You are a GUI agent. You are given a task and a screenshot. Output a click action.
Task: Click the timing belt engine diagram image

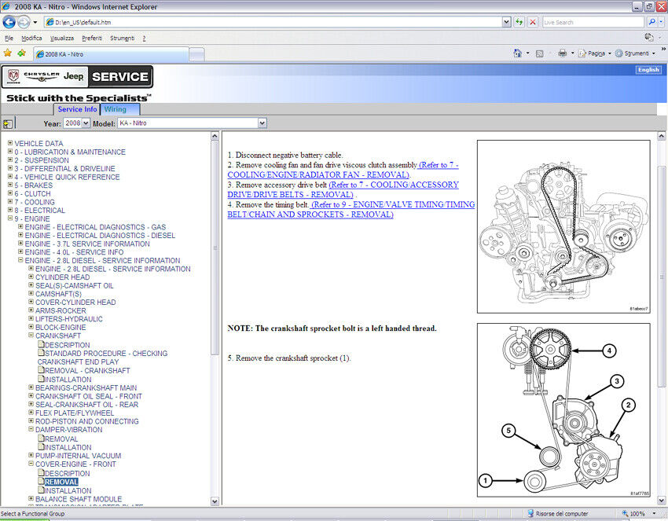click(x=563, y=226)
